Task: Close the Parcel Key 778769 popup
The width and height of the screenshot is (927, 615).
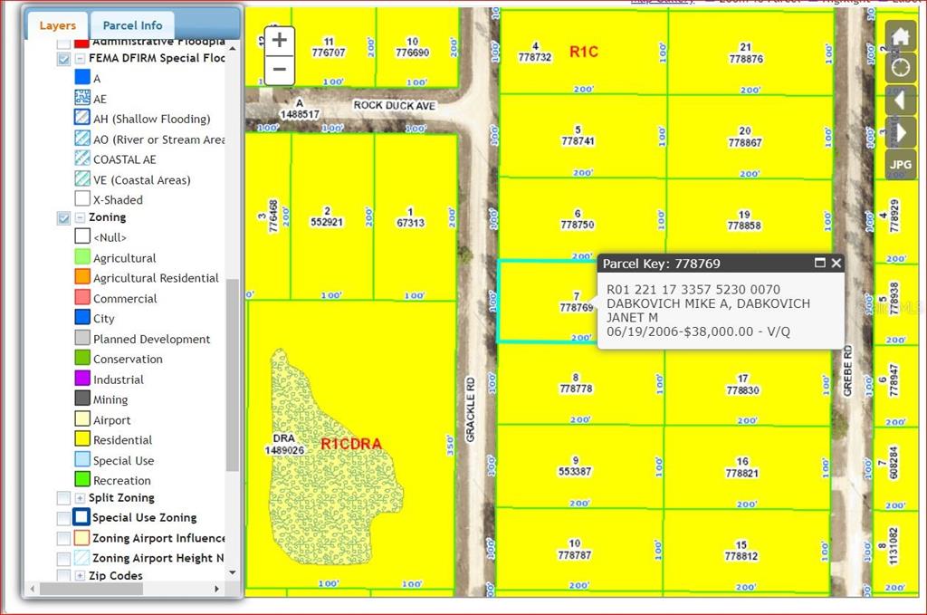Action: click(x=836, y=264)
